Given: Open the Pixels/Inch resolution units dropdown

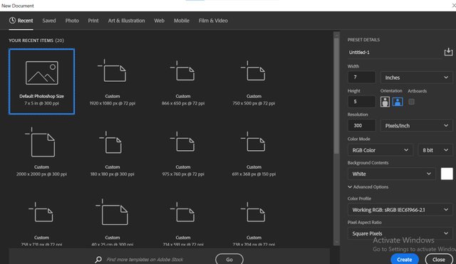Looking at the screenshot, I should tap(416, 126).
